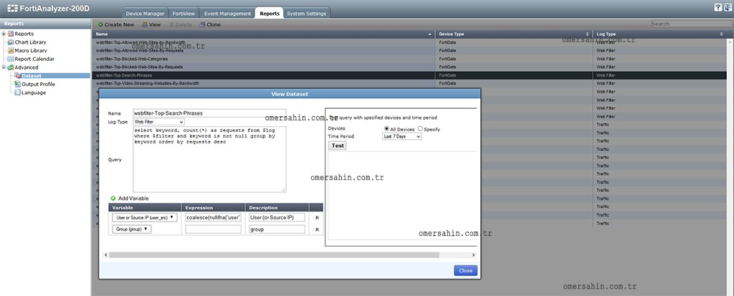
Task: Sort by the Log Type column header
Action: pyautogui.click(x=659, y=34)
